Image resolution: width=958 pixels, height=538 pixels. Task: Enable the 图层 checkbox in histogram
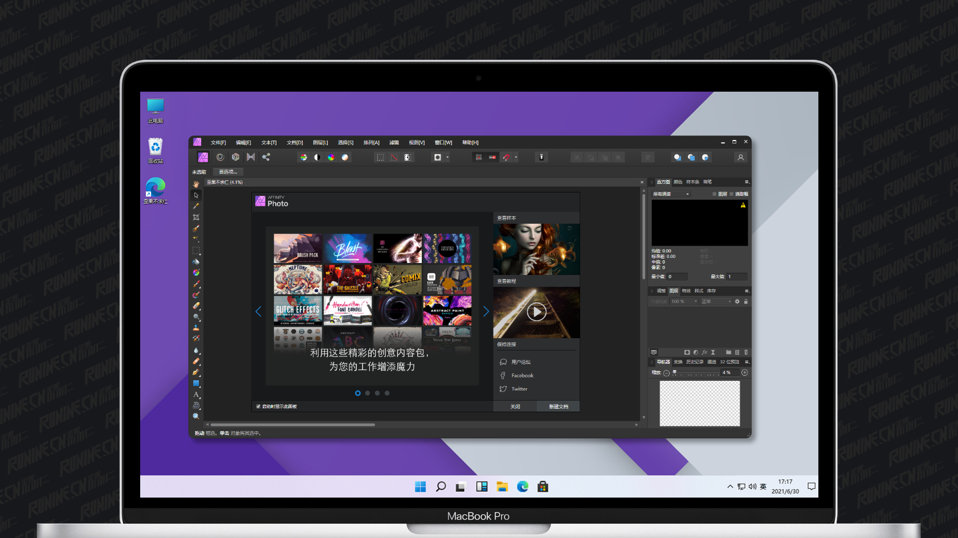(715, 194)
